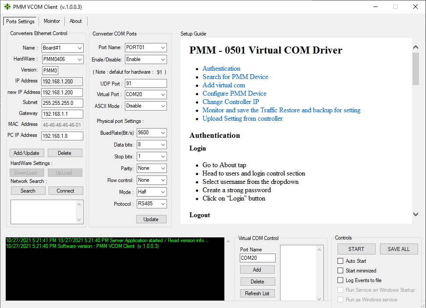Click Update in Converter COM Ports
426x308 pixels.
(x=151, y=219)
